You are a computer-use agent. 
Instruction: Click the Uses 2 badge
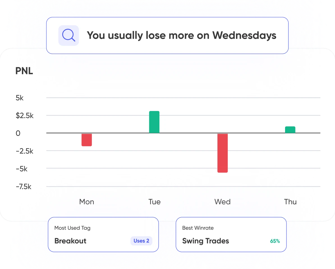(141, 241)
